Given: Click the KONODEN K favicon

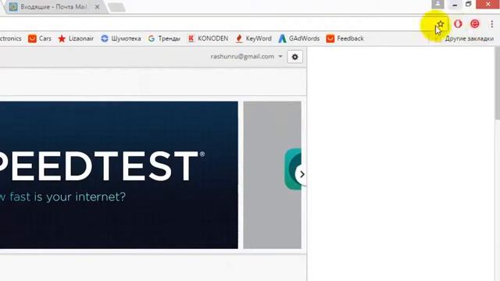Looking at the screenshot, I should point(191,38).
